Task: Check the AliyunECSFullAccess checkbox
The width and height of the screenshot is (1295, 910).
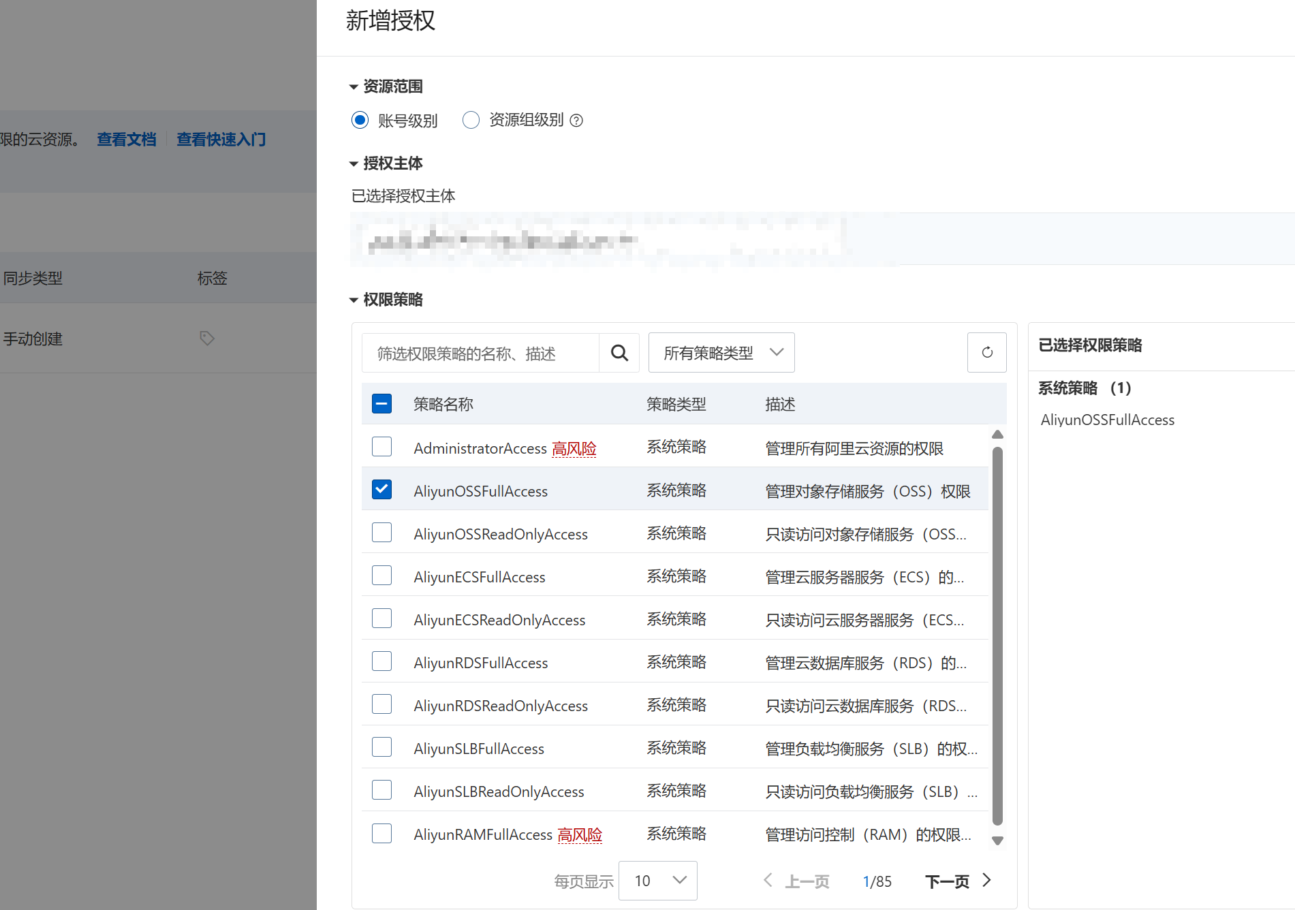Action: click(381, 576)
